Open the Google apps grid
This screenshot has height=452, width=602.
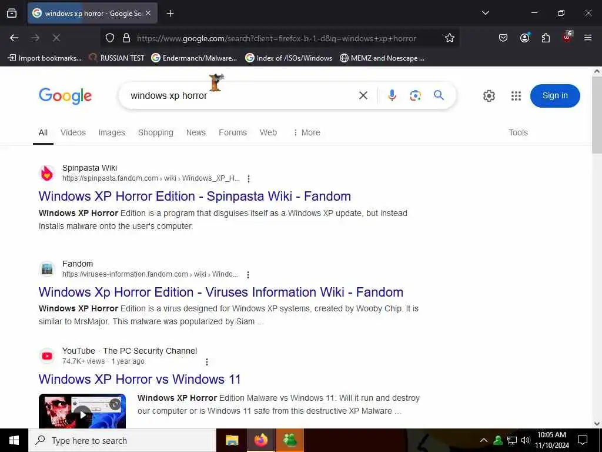click(516, 96)
